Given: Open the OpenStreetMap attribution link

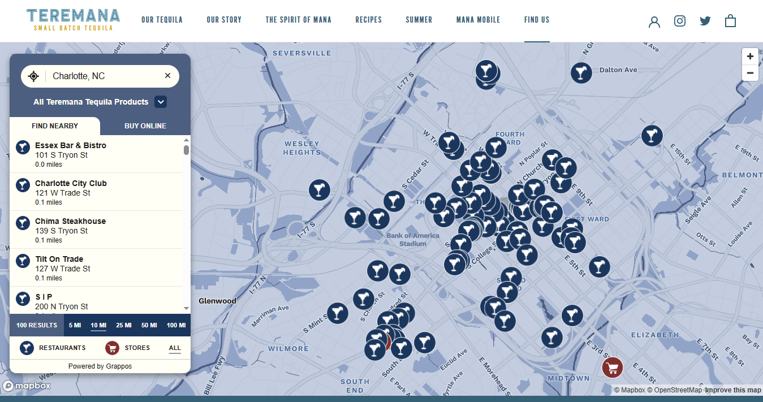Looking at the screenshot, I should coord(674,390).
